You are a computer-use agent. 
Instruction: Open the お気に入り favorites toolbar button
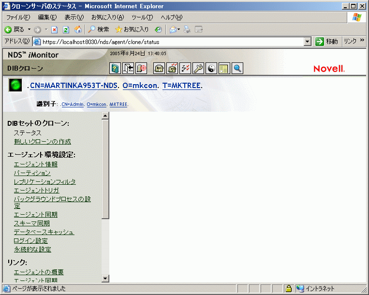pos(132,29)
